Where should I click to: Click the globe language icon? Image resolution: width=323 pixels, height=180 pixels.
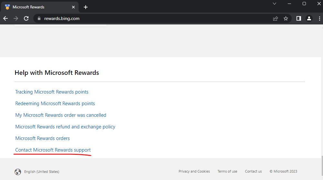(18, 172)
